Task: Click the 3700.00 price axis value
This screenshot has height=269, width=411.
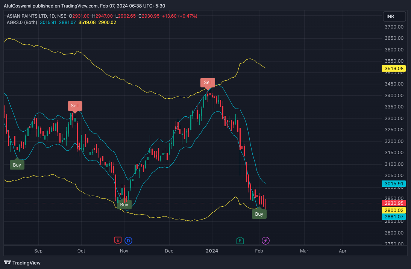Action: pos(394,27)
